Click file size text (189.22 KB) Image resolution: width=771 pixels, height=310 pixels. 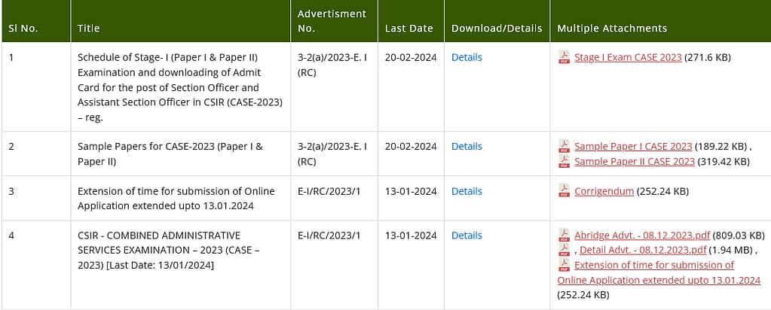pyautogui.click(x=721, y=147)
